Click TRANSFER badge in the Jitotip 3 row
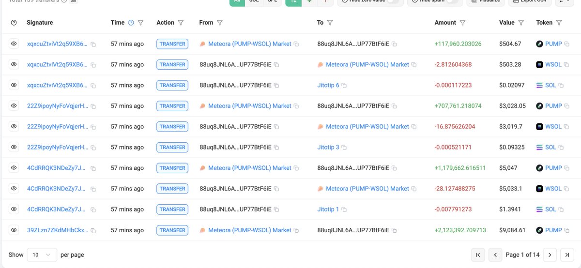The image size is (581, 268). coord(172,147)
